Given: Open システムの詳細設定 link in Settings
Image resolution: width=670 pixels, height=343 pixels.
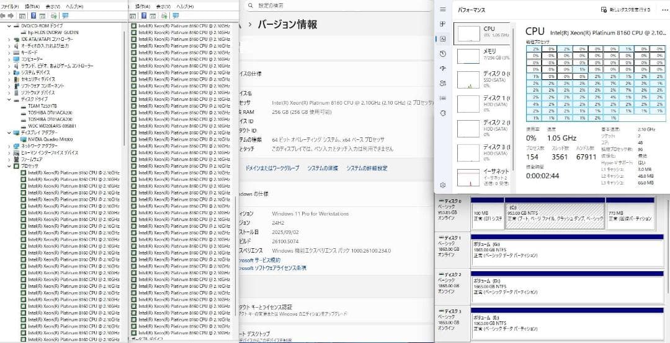Looking at the screenshot, I should coord(367,168).
